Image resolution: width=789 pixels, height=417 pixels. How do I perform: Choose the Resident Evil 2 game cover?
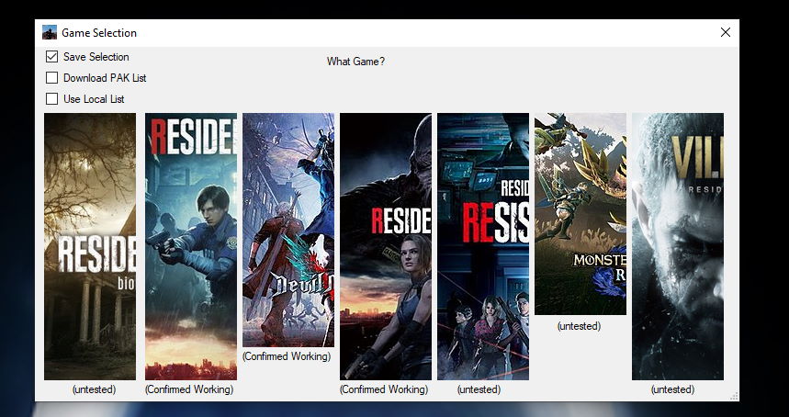[x=191, y=246]
